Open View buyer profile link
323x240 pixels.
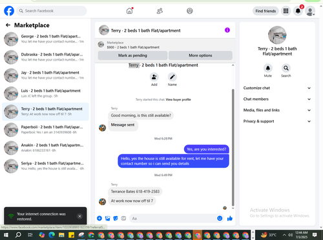pos(178,99)
